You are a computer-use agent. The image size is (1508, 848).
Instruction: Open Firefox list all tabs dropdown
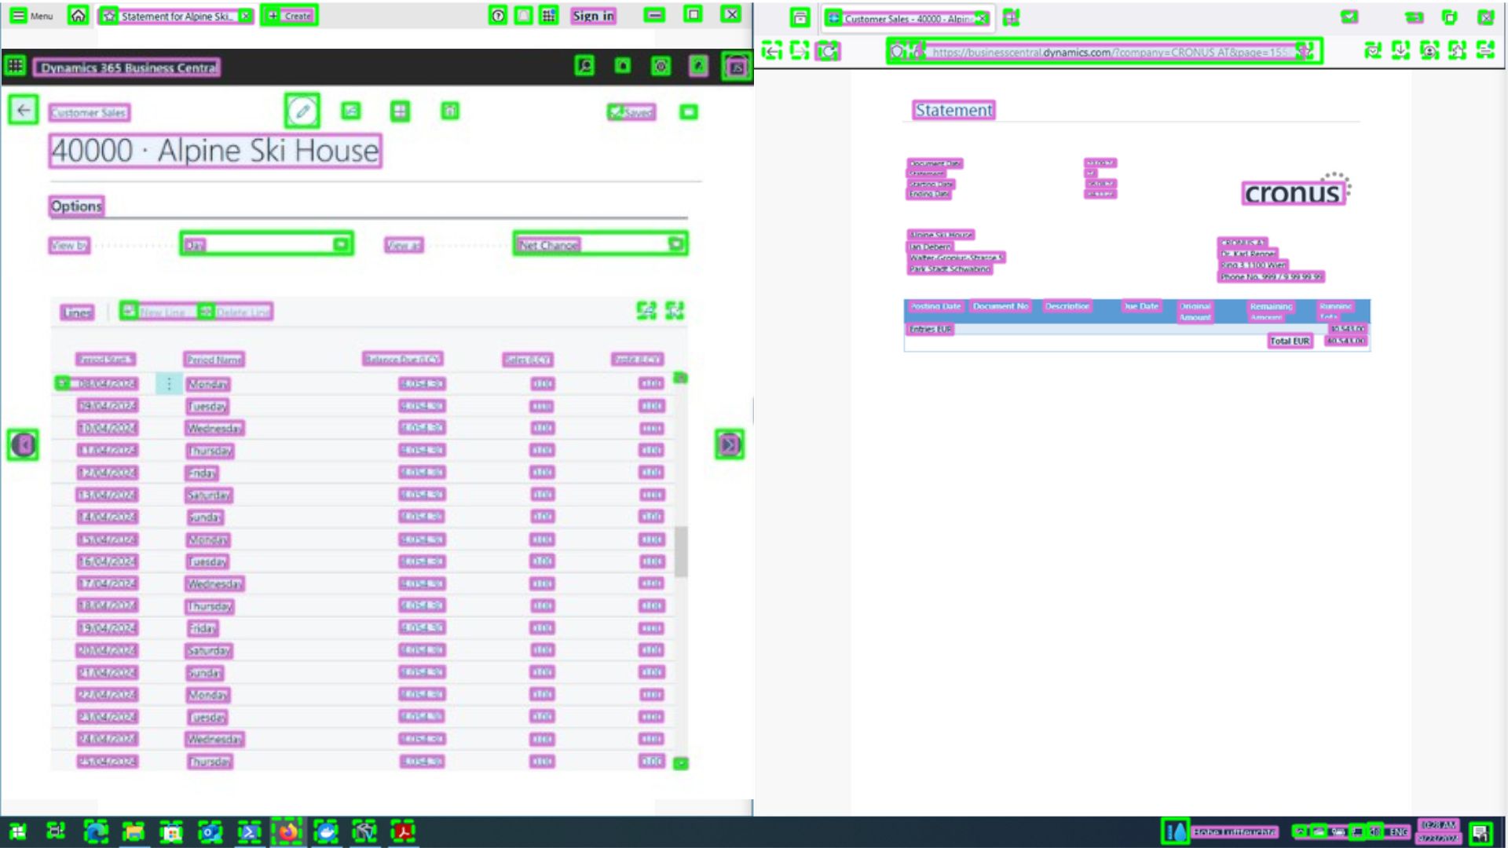tap(1349, 16)
